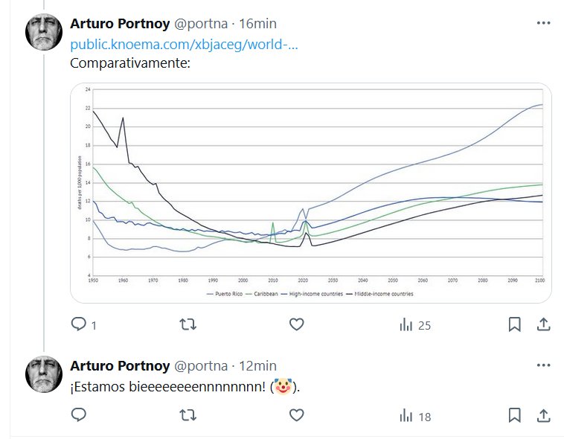
Task: Open the public.knoema.com link
Action: (184, 44)
